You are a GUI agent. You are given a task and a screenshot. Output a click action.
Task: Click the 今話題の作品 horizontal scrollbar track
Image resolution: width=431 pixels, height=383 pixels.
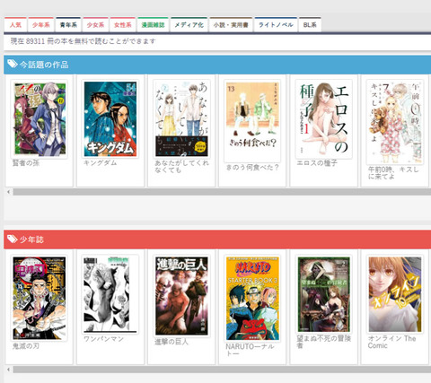[x=222, y=192]
